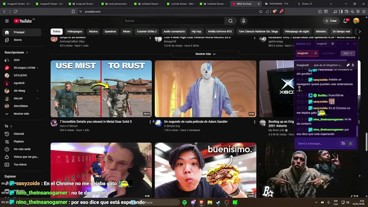Open the YouTube hamburger guide menu
This screenshot has width=368, height=207.
(7, 21)
